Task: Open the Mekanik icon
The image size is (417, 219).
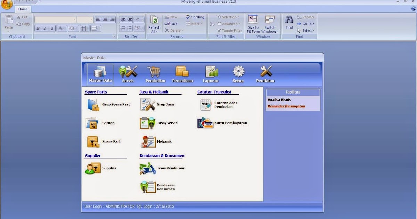Action: (148, 142)
